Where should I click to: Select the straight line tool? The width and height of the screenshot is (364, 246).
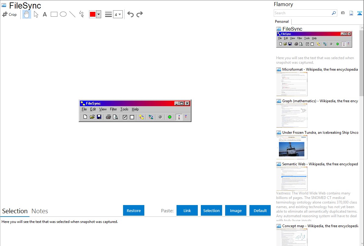72,14
